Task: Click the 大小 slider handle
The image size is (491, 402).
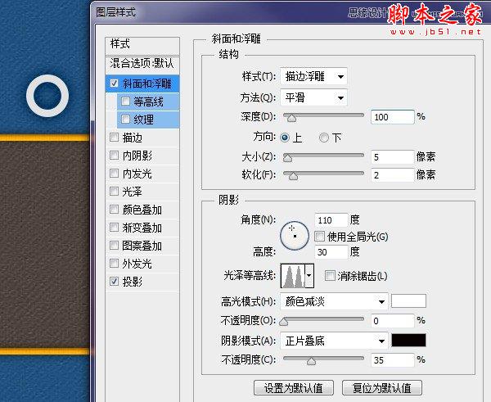Action: [287, 157]
